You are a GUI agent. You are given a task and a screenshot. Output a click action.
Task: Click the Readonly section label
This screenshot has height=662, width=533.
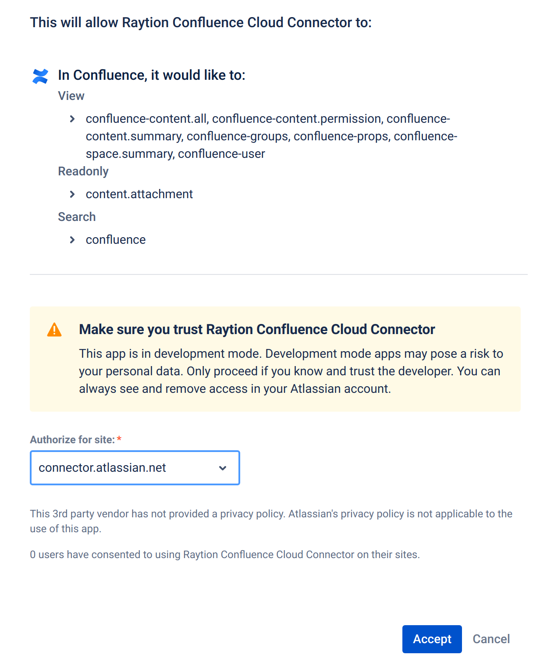coord(83,171)
